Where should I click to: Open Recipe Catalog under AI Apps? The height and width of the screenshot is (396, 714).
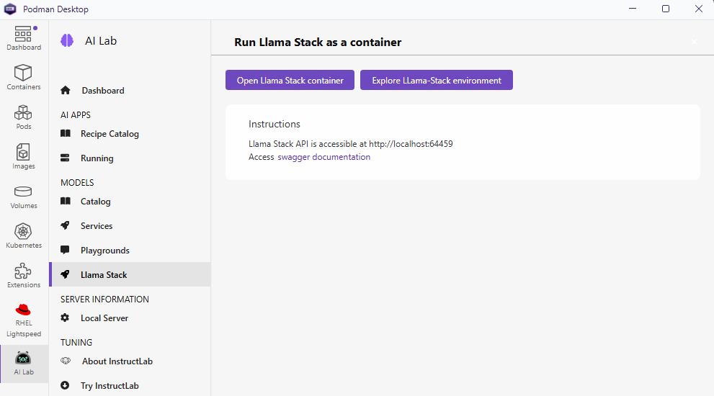click(110, 134)
